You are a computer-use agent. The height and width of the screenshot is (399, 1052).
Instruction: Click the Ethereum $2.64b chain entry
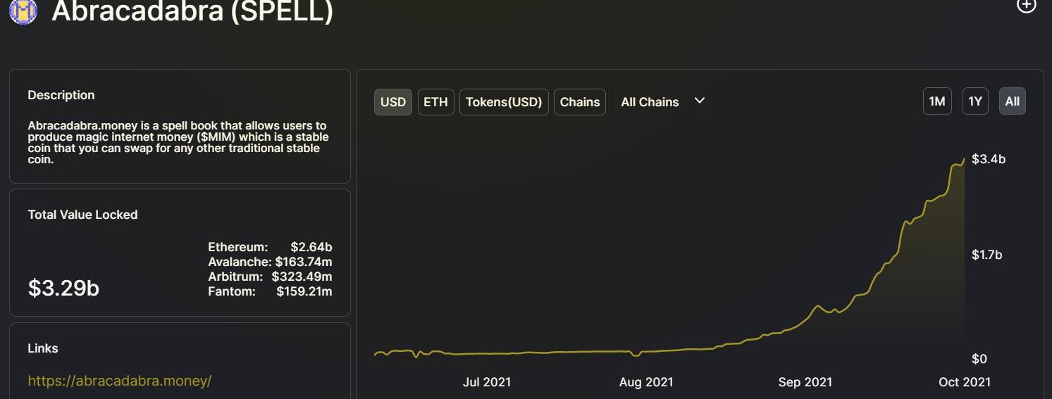coord(270,247)
